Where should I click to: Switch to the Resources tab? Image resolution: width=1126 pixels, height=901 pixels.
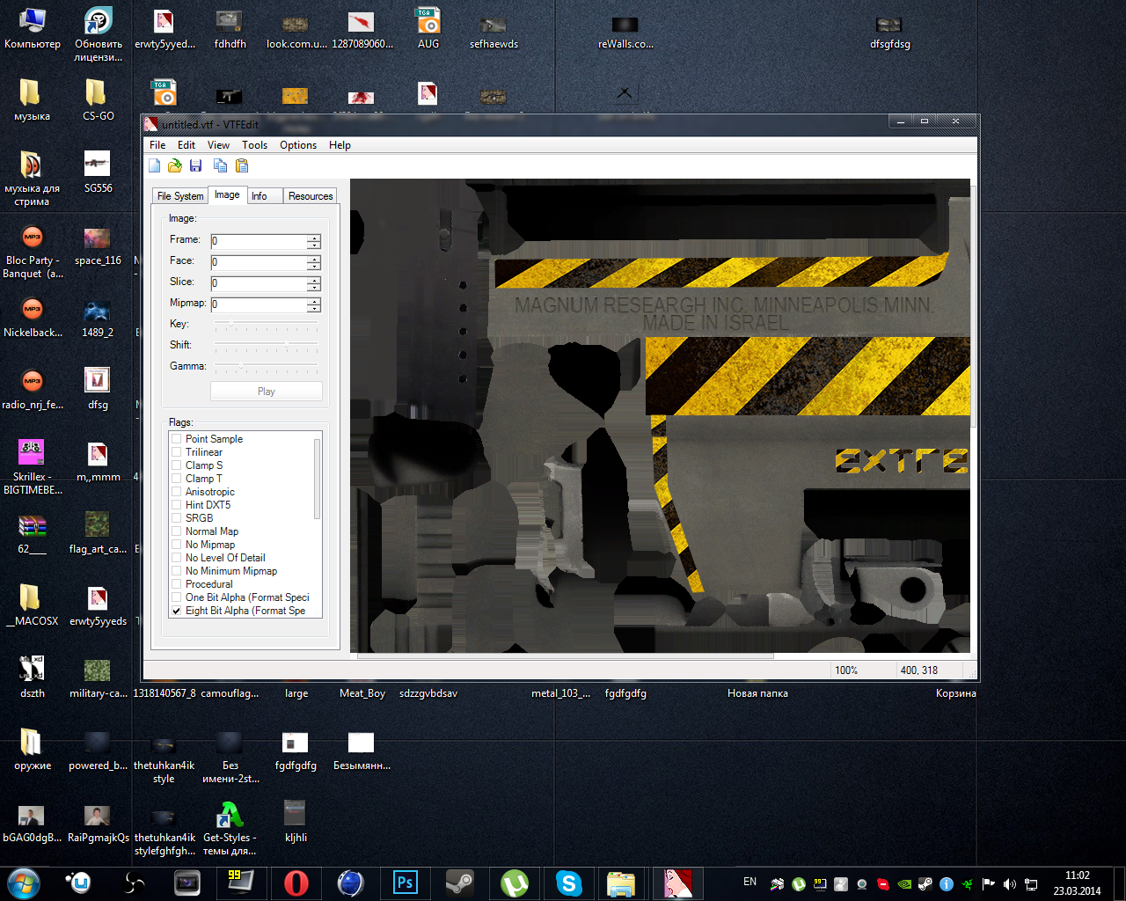click(x=311, y=196)
